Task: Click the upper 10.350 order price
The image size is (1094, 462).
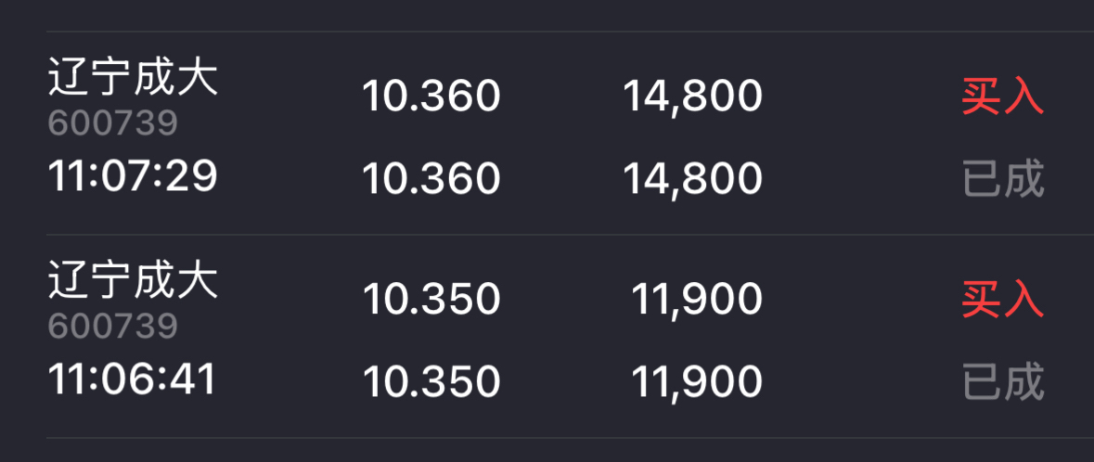Action: pos(431,299)
